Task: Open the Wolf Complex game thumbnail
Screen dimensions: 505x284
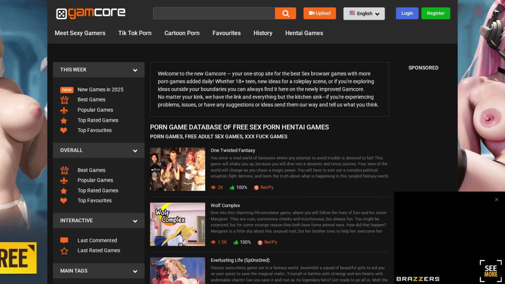Action: [x=178, y=224]
